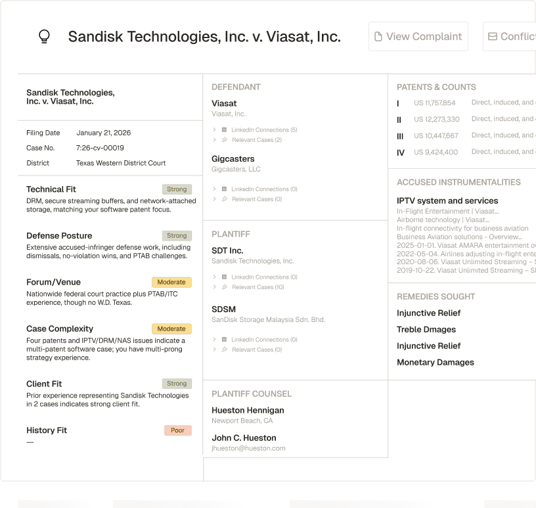Click jhueston@hueston.com email link
The height and width of the screenshot is (508, 536).
coord(248,448)
